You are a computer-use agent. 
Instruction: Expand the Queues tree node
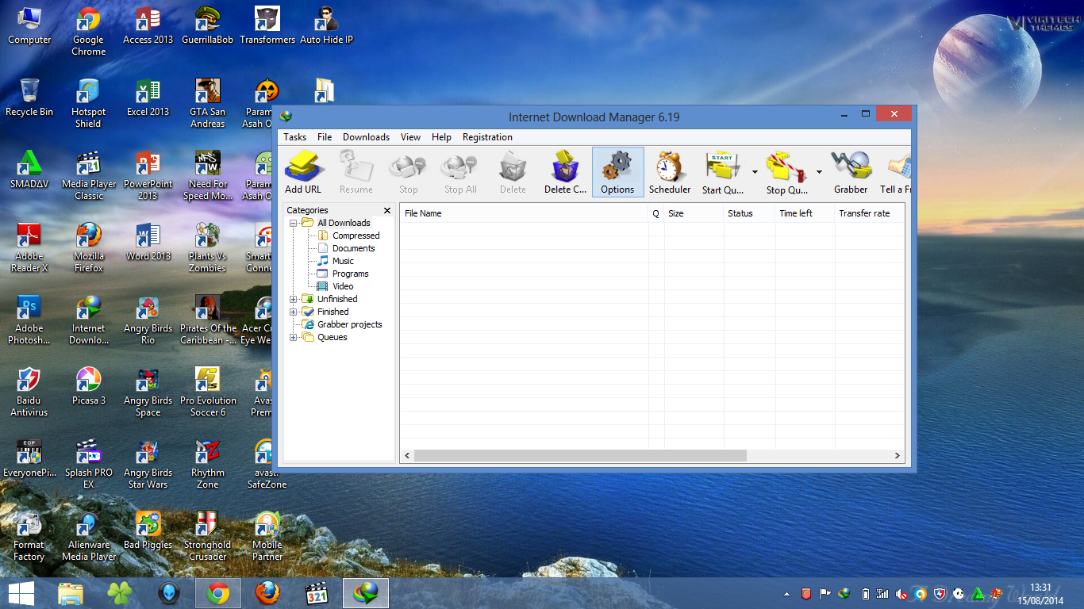coord(294,337)
